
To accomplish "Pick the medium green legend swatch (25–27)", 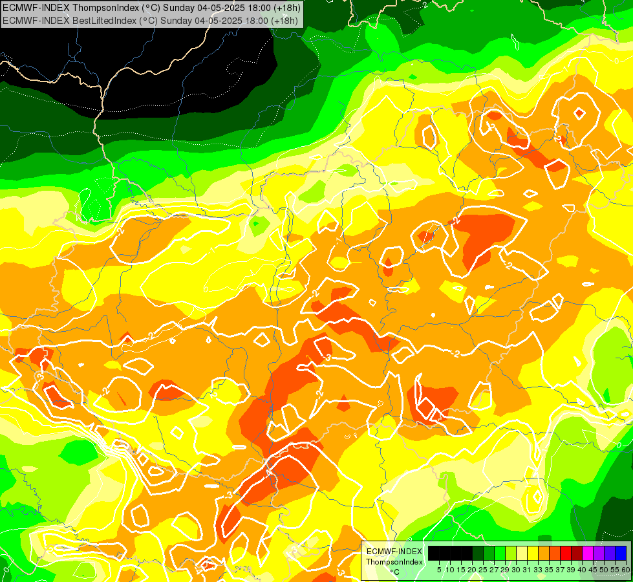I will pos(488,553).
